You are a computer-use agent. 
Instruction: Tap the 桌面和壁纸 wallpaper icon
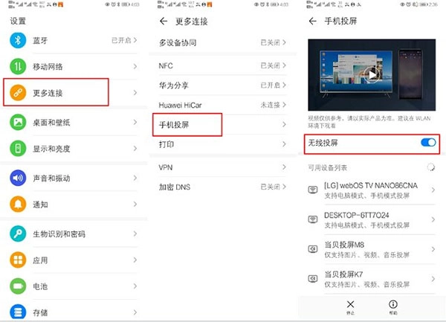click(x=18, y=121)
